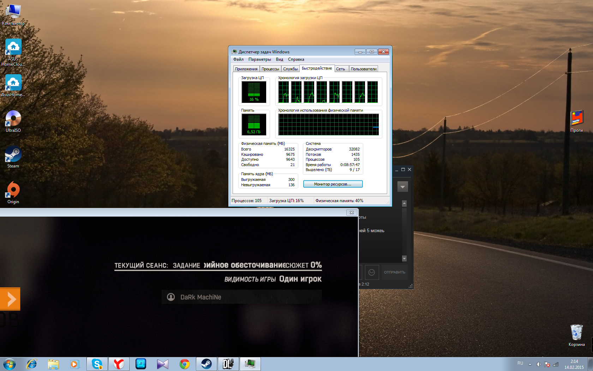Click 'Загрузка ЦП: 16%' in the status bar

click(287, 201)
